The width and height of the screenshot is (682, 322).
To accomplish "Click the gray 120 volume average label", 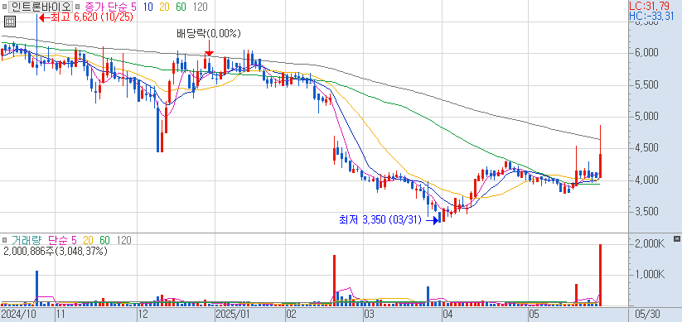I will pos(123,240).
